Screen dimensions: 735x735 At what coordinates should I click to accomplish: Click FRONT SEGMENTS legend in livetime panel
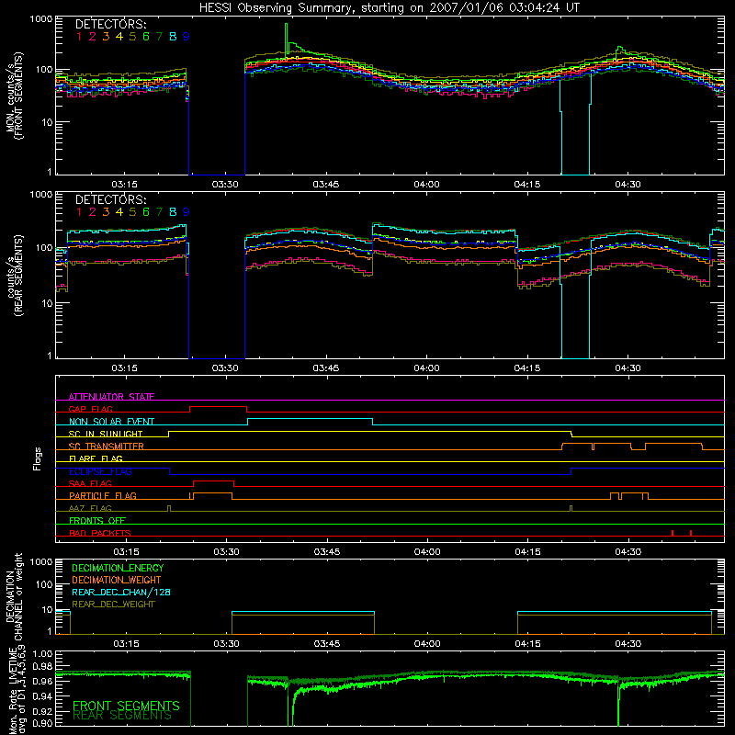(126, 706)
